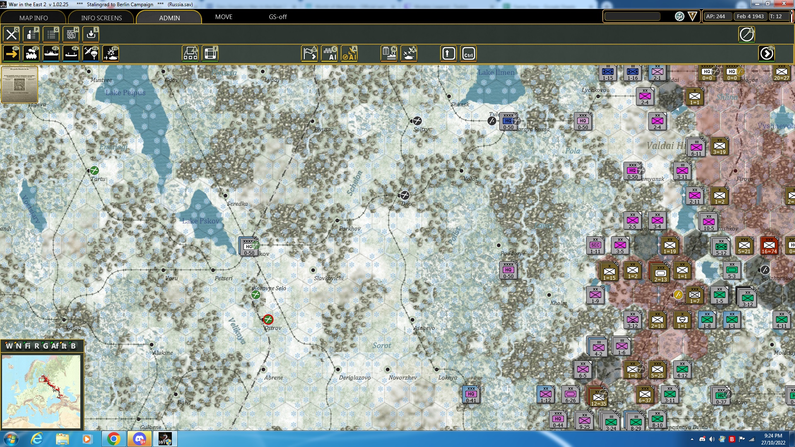
Task: Select the build fortified zone icon
Action: click(210, 54)
